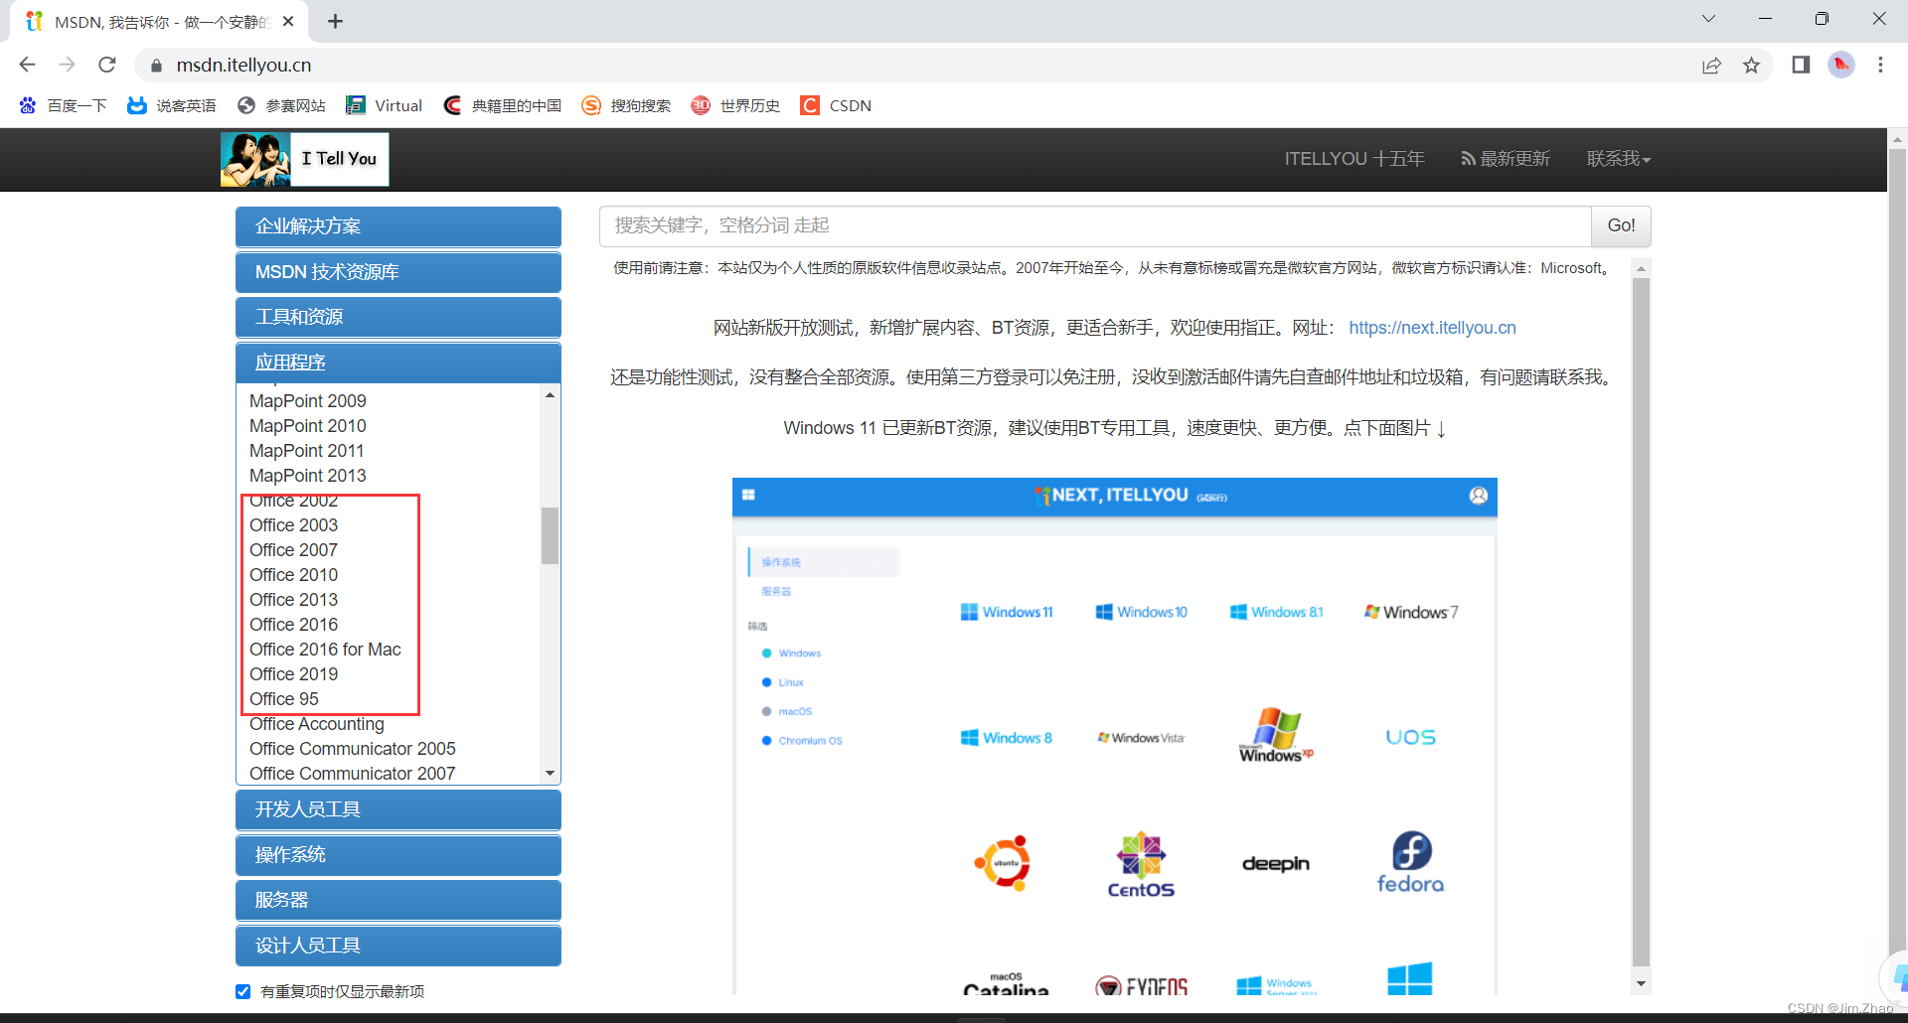The width and height of the screenshot is (1908, 1023).
Task: Open ITELLYOU 十五年 nav link
Action: coord(1353,159)
